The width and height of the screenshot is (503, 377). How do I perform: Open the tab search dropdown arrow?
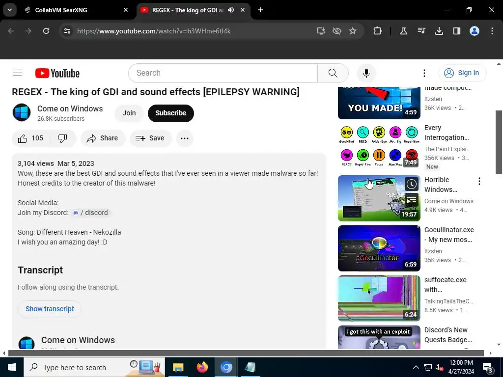(10, 10)
